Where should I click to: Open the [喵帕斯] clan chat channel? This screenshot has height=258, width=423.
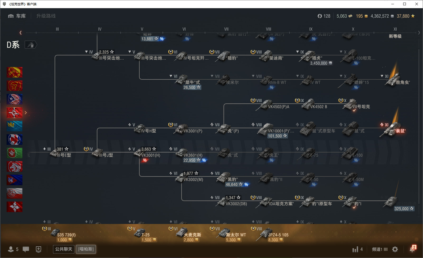point(86,249)
